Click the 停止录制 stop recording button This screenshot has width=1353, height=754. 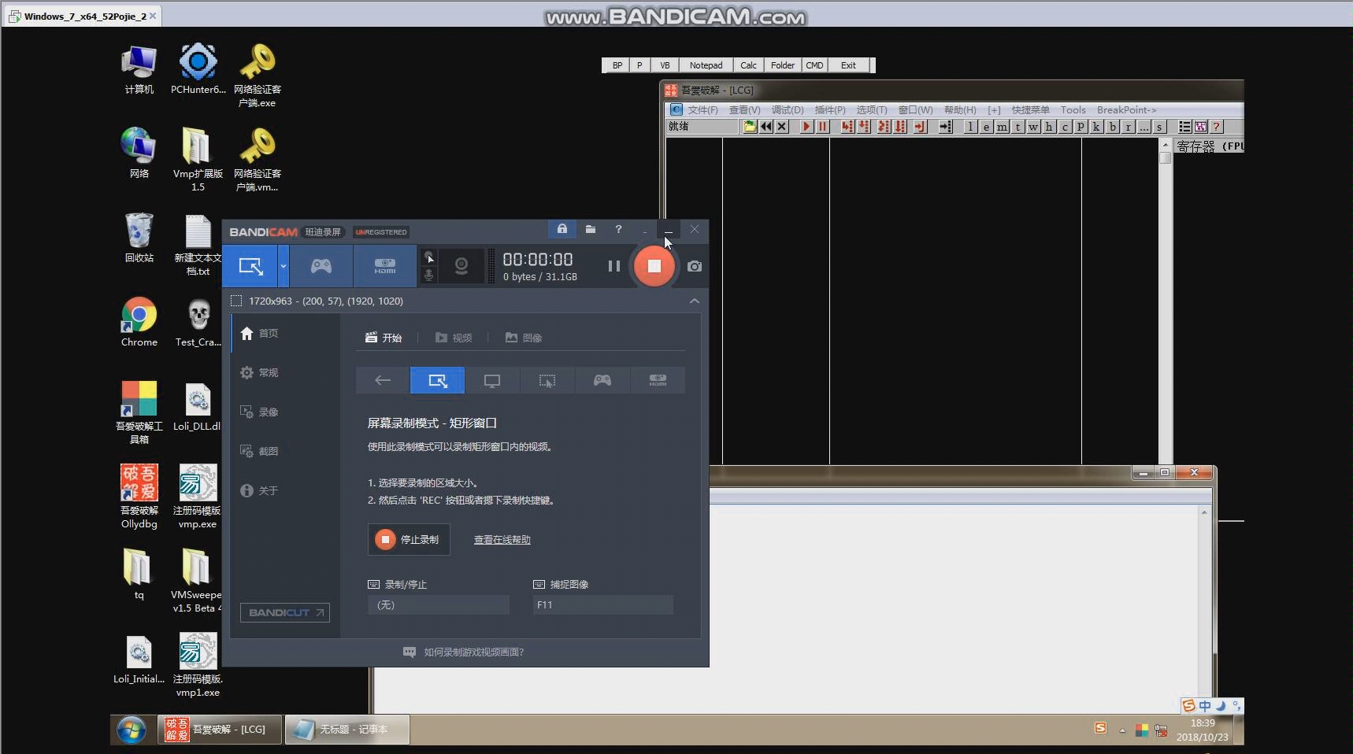click(409, 539)
